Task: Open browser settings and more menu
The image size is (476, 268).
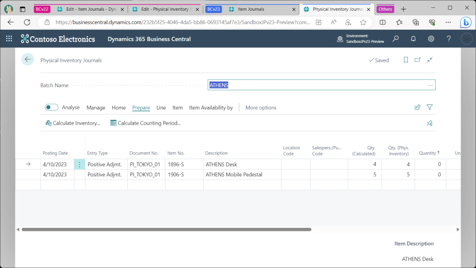Action: point(448,22)
